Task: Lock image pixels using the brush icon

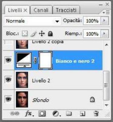Action: pyautogui.click(x=33, y=34)
